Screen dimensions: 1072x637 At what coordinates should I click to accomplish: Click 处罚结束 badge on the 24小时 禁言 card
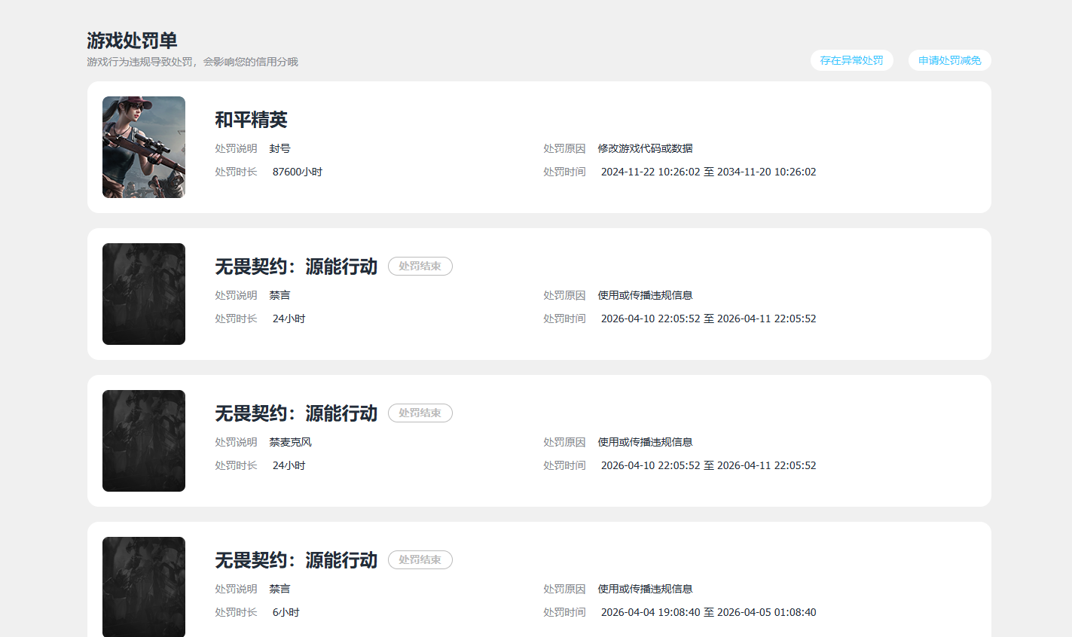[420, 266]
